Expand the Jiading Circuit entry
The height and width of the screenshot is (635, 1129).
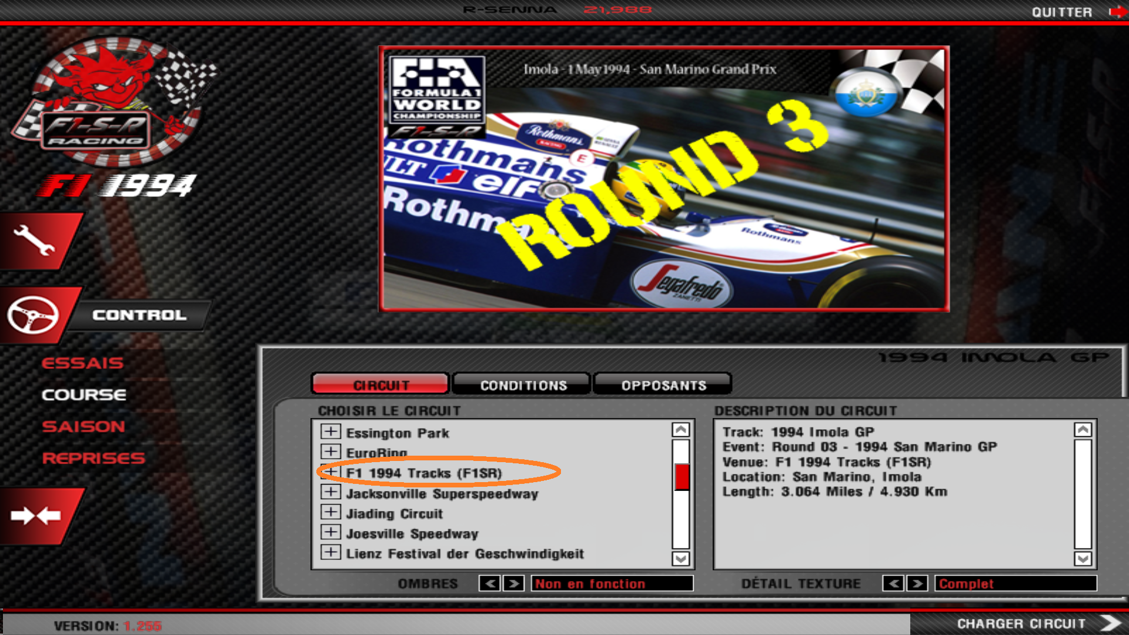(330, 512)
